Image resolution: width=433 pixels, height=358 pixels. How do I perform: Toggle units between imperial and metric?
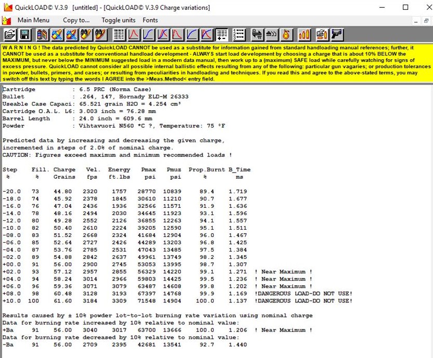click(x=118, y=20)
